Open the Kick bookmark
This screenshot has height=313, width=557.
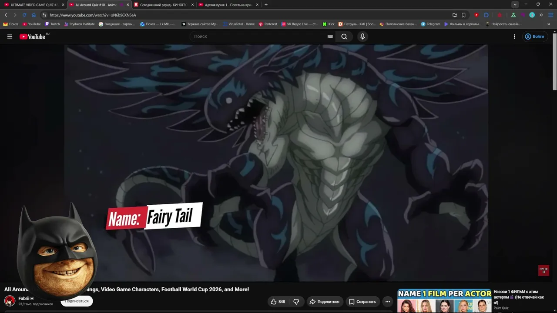pyautogui.click(x=329, y=24)
